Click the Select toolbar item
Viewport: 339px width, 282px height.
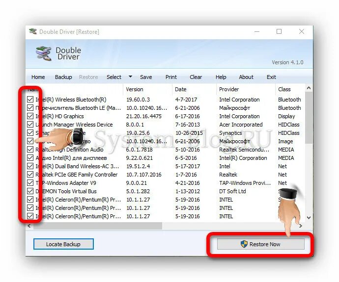click(x=114, y=77)
